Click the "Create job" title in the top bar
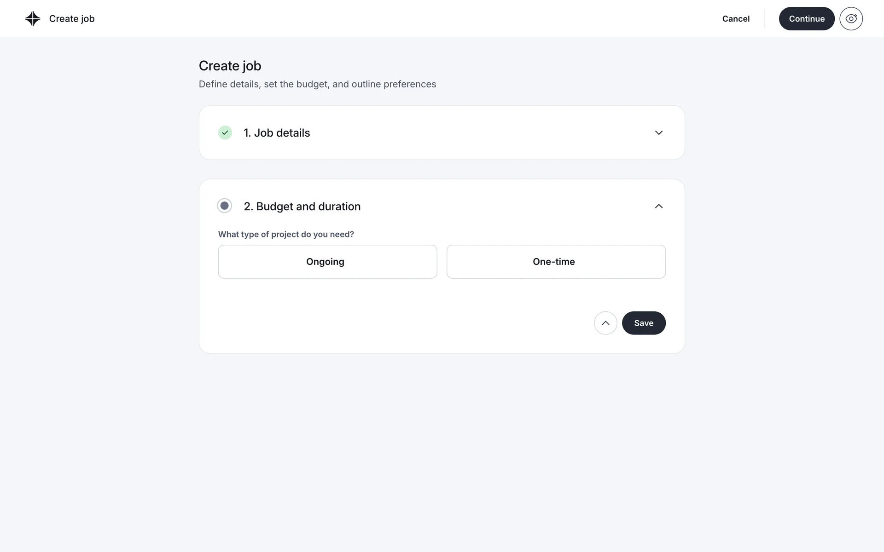Viewport: 884px width, 552px height. pos(72,19)
